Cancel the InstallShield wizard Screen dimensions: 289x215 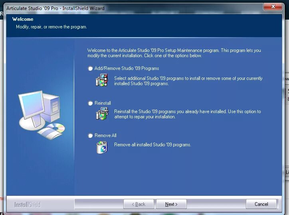click(261, 204)
